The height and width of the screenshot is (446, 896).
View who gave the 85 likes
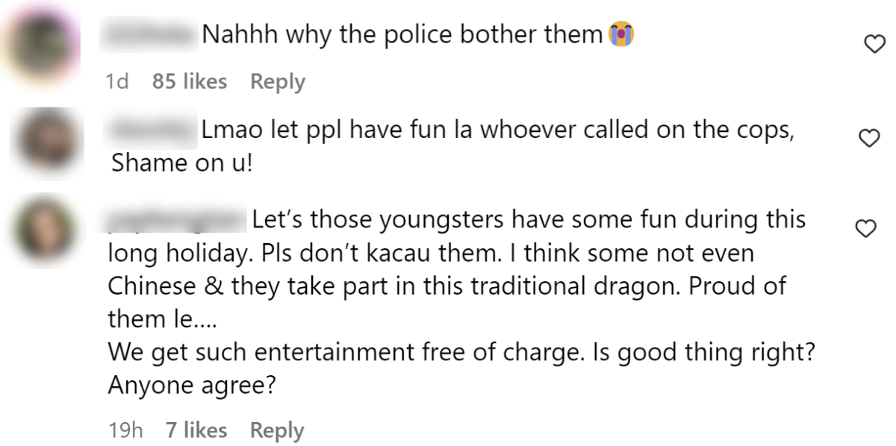point(189,81)
